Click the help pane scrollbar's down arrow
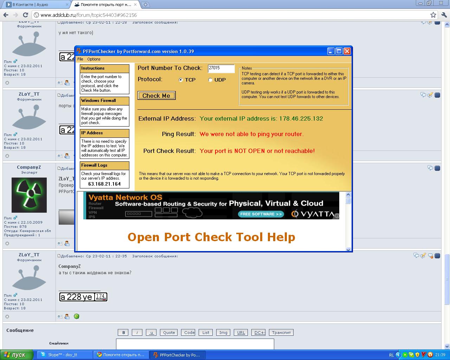450x360 pixels. click(348, 249)
